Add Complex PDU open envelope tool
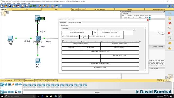This screenshot has height=98, width=174. click(x=170, y=48)
